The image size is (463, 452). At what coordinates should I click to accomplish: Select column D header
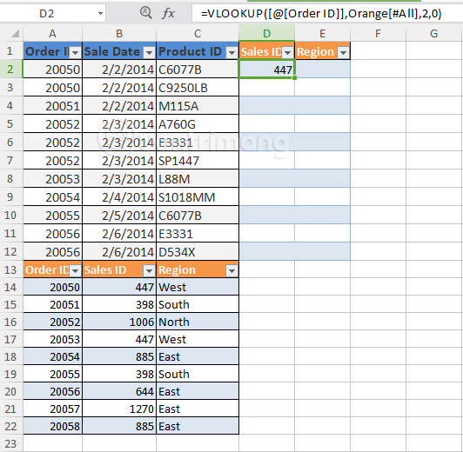coord(266,33)
